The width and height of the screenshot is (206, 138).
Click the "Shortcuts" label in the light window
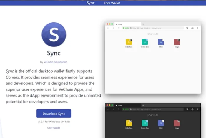(x=153, y=34)
